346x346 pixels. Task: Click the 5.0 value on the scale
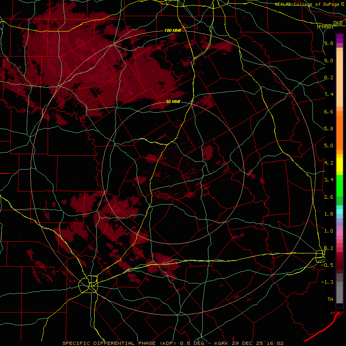point(329,146)
